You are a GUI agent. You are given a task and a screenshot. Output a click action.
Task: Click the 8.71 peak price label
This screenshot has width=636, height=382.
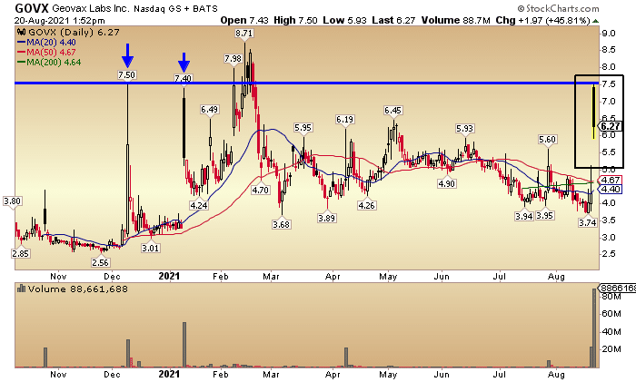tap(243, 34)
